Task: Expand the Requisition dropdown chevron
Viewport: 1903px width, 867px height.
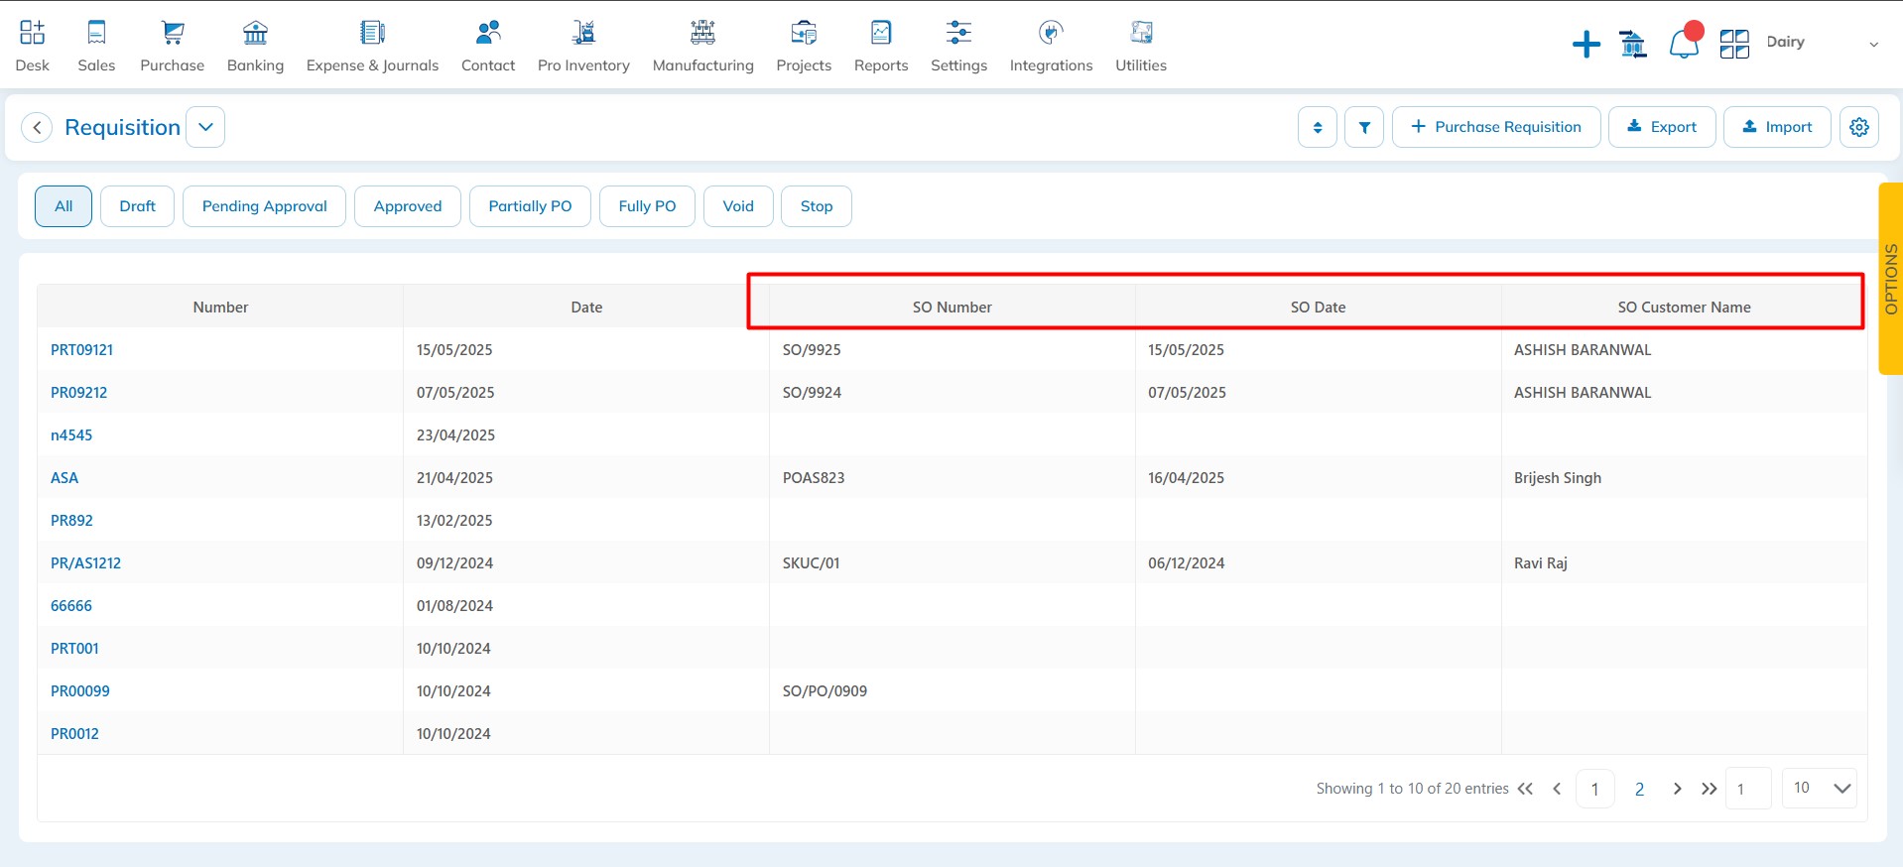Action: [x=205, y=127]
